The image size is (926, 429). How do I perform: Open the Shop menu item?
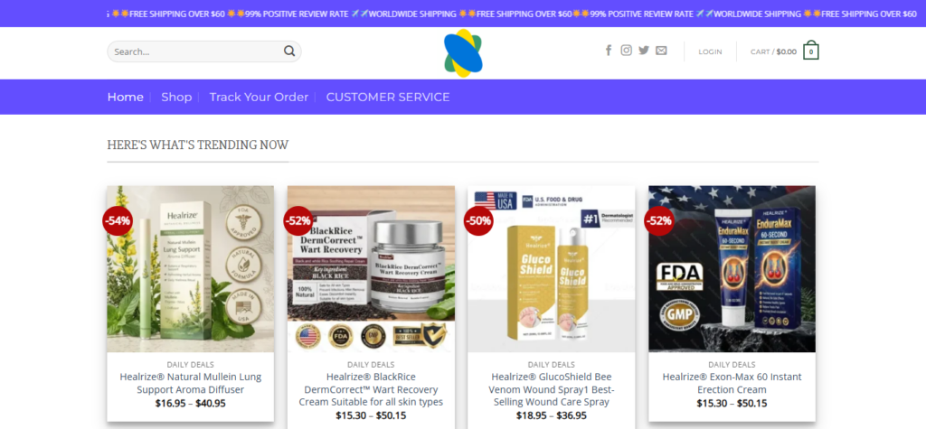point(176,97)
